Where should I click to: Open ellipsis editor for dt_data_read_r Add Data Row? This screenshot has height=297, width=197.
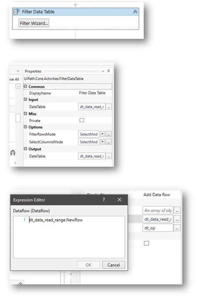(177, 219)
